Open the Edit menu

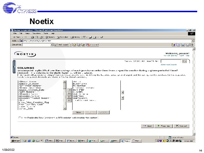tap(21, 33)
